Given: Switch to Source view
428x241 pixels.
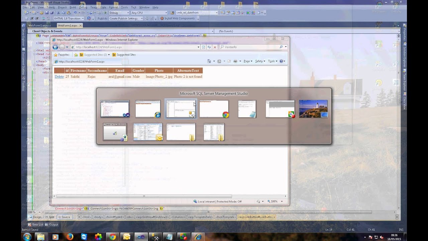Looking at the screenshot, I should pyautogui.click(x=64, y=217).
